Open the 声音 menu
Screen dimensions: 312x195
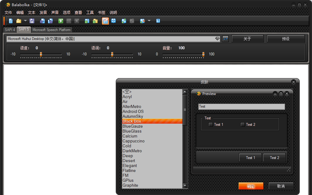point(55,12)
